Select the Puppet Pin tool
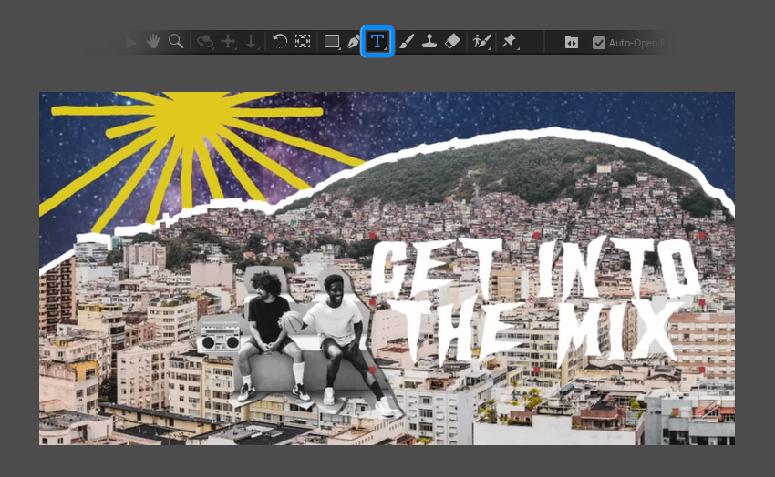This screenshot has height=477, width=775. (509, 42)
